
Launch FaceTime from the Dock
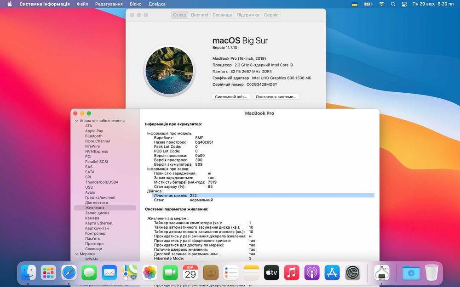pyautogui.click(x=170, y=273)
